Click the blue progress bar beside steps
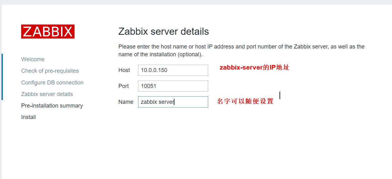 (2, 77)
